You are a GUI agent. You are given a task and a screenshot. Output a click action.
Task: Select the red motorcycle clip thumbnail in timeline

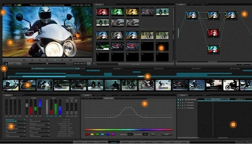click(x=146, y=85)
